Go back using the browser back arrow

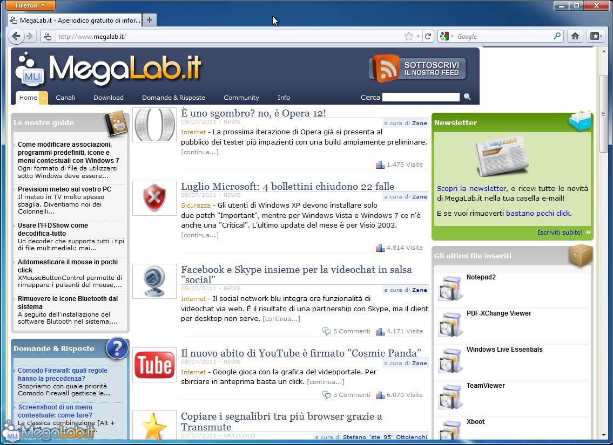click(x=16, y=36)
